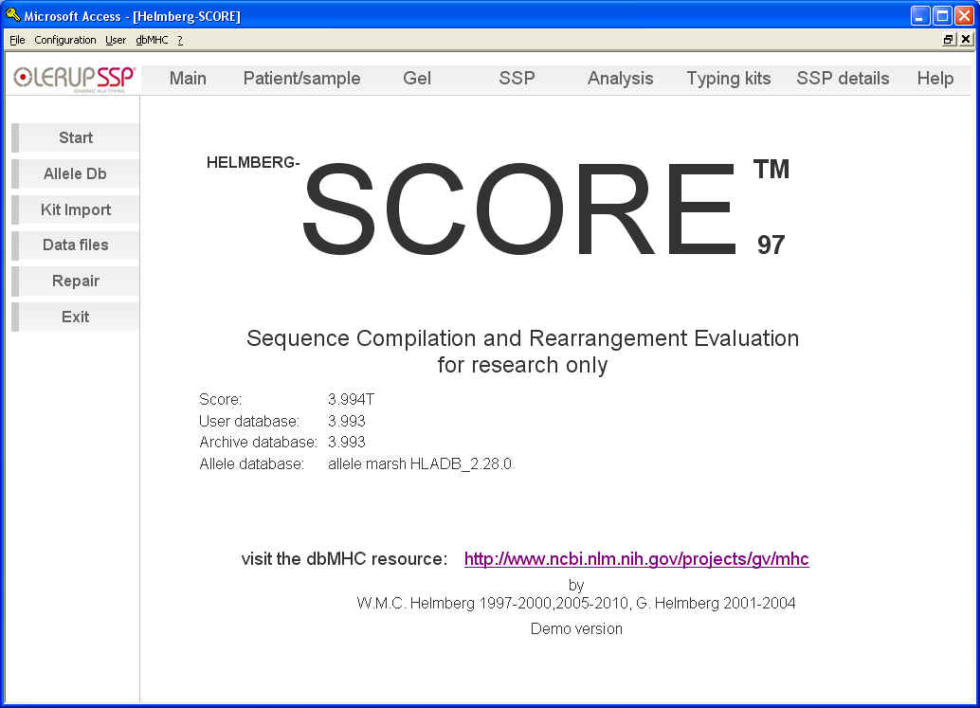Open the File menu

coord(17,40)
